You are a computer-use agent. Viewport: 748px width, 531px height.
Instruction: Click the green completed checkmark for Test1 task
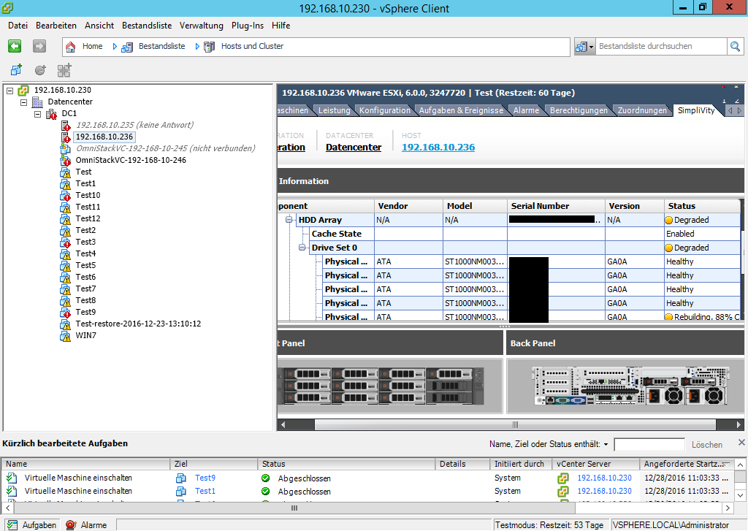tap(266, 492)
